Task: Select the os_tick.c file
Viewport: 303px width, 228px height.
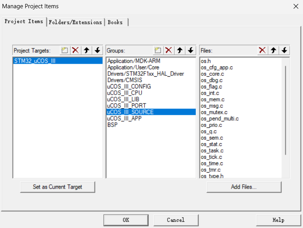Action: pos(241,157)
